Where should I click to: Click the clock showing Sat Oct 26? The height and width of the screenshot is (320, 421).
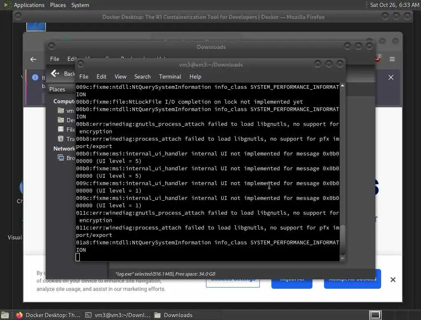coord(394,5)
